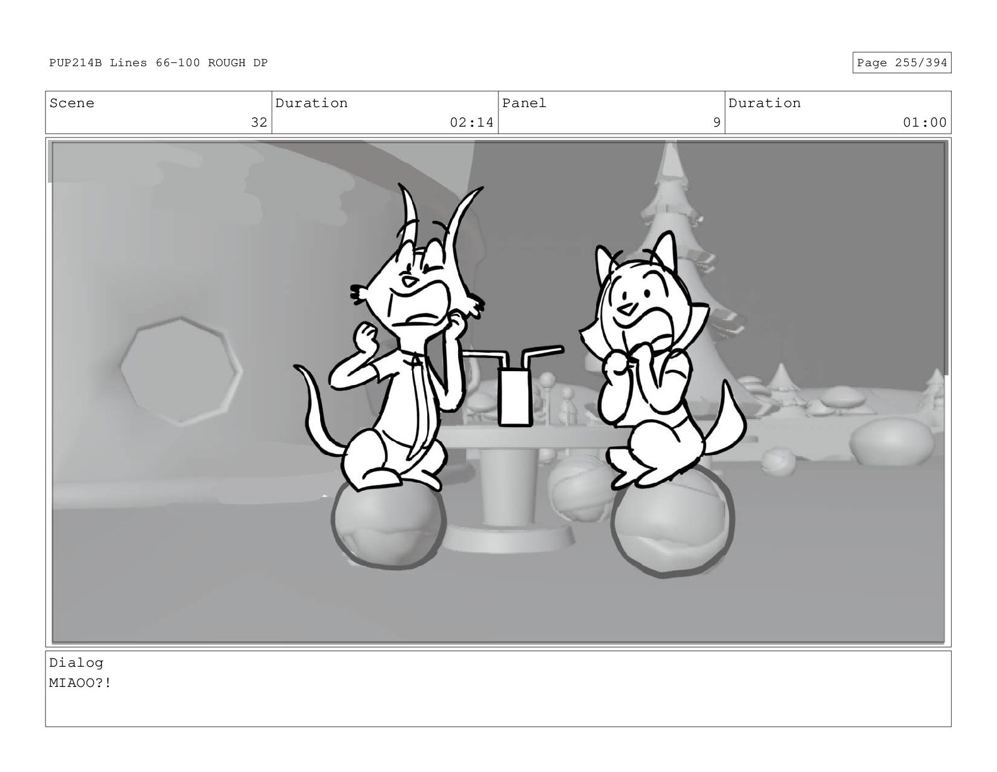Click the 'Scene' label
The width and height of the screenshot is (997, 772).
pos(72,103)
